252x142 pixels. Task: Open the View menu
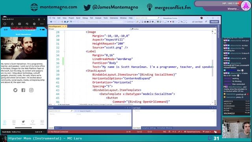click(x=65, y=18)
